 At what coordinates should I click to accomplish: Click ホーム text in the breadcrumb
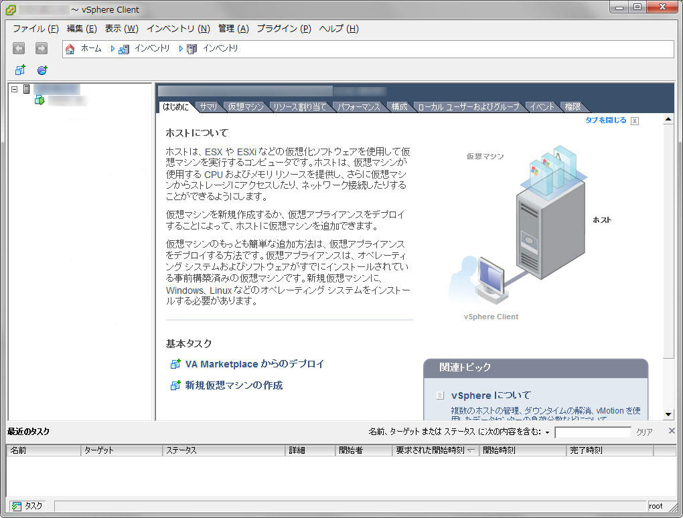pos(91,48)
